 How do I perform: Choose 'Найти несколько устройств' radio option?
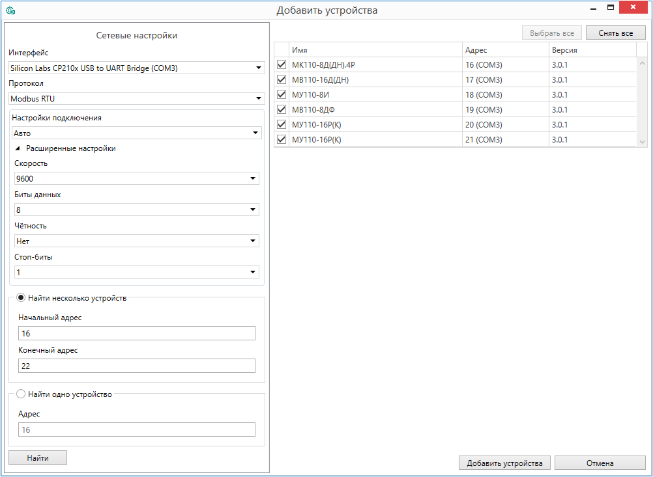21,298
